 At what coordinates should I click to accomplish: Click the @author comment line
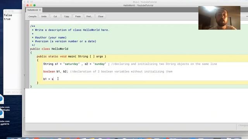[49, 37]
